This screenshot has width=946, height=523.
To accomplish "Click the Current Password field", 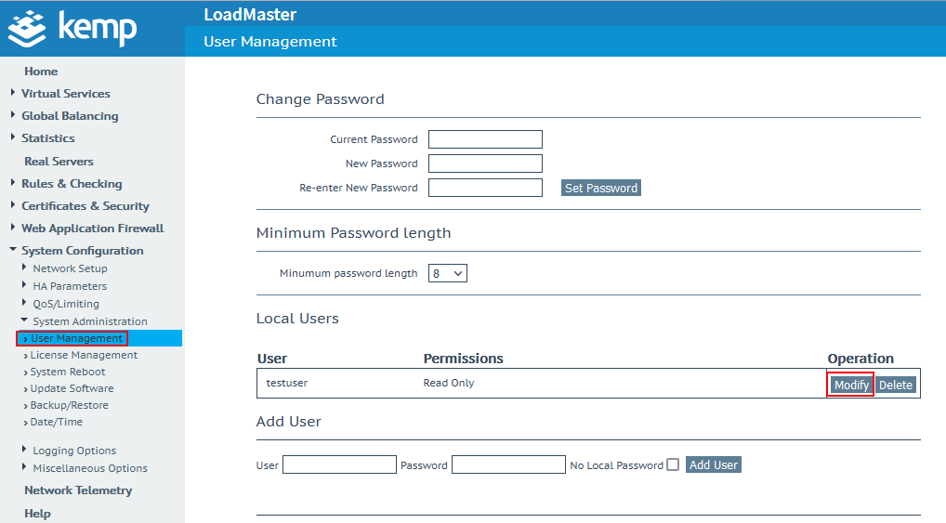I will pos(485,139).
